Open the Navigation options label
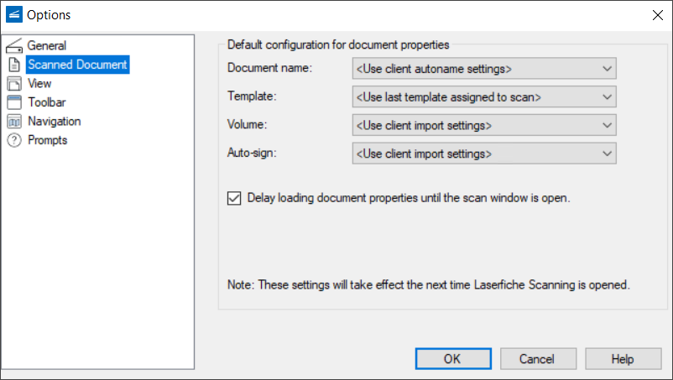The height and width of the screenshot is (380, 673). [x=54, y=122]
